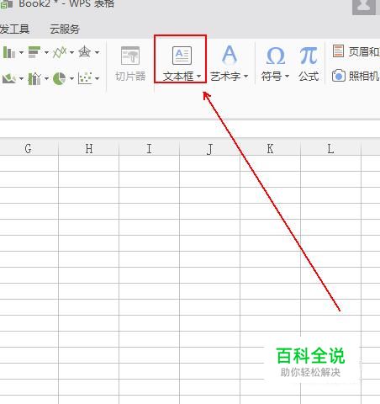380x404 pixels.
Task: Expand the pie chart dropdown arrow
Action: pos(71,78)
